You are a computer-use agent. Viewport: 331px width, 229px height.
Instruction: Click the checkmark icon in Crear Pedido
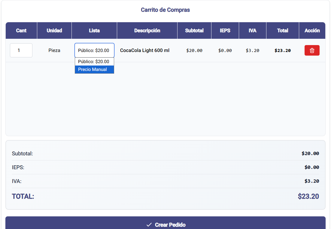pyautogui.click(x=149, y=225)
